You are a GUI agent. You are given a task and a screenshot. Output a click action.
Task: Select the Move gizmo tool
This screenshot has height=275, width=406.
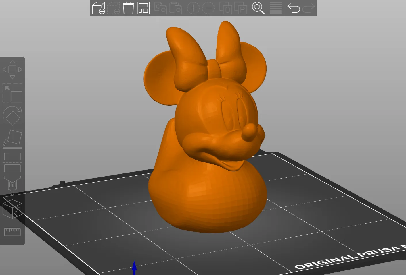pos(12,69)
